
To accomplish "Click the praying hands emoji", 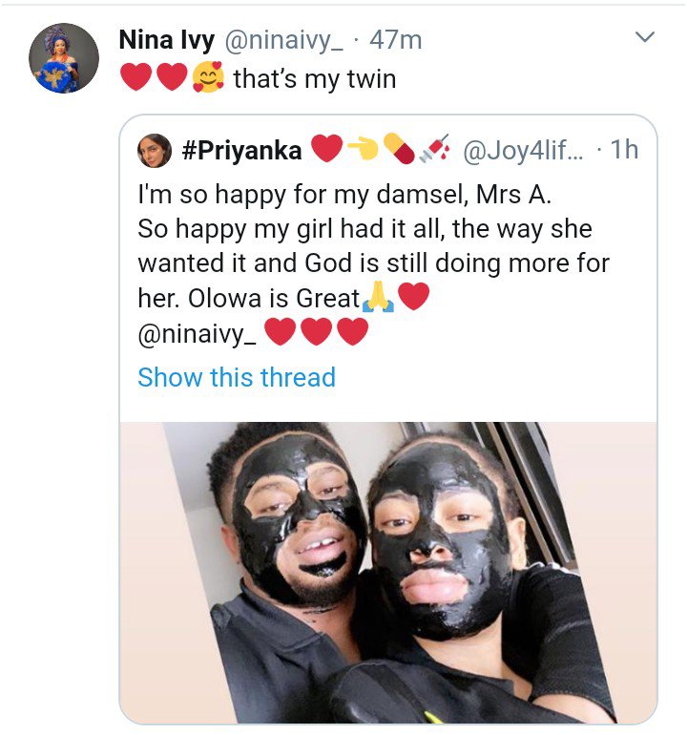I will click(377, 299).
